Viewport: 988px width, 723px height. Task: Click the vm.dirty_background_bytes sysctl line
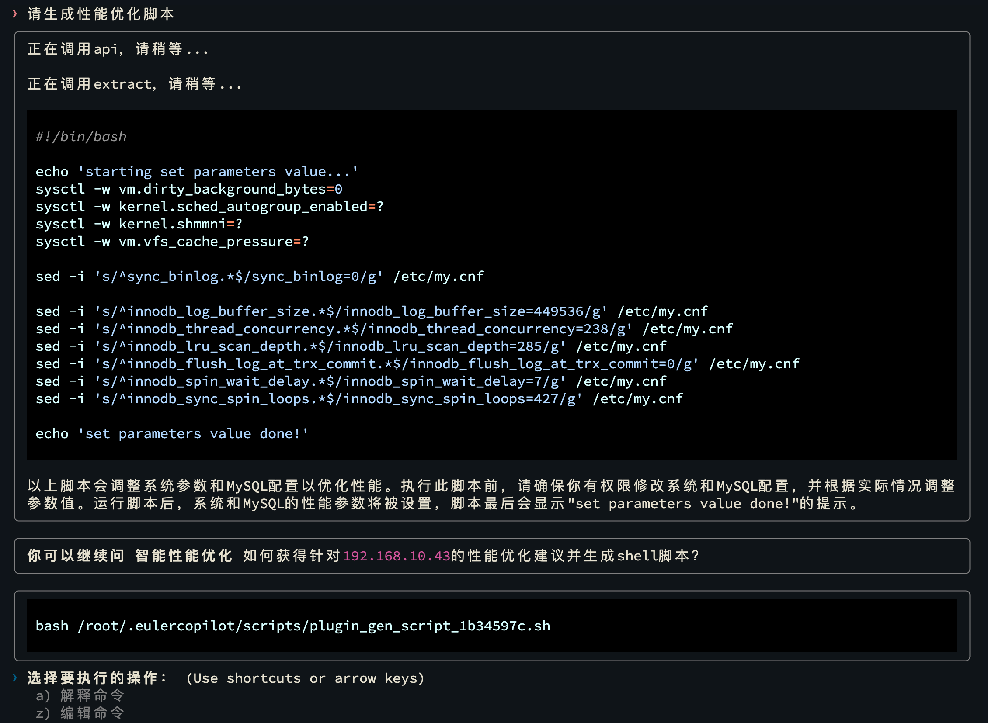pyautogui.click(x=189, y=189)
